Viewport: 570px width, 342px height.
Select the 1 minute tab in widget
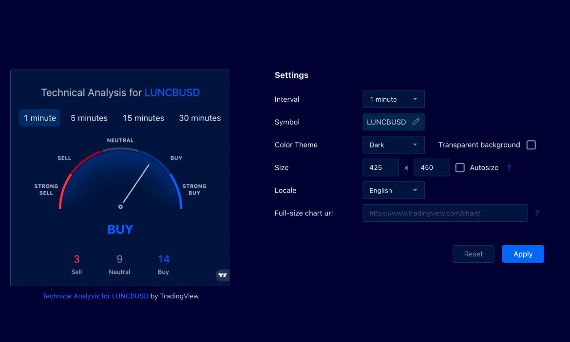[x=39, y=118]
